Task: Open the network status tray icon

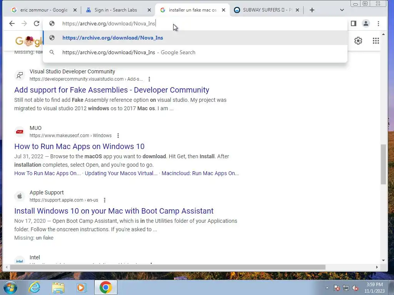Action: point(346,288)
